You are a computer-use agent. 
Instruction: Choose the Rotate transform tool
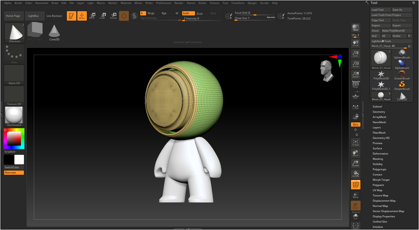(114, 16)
